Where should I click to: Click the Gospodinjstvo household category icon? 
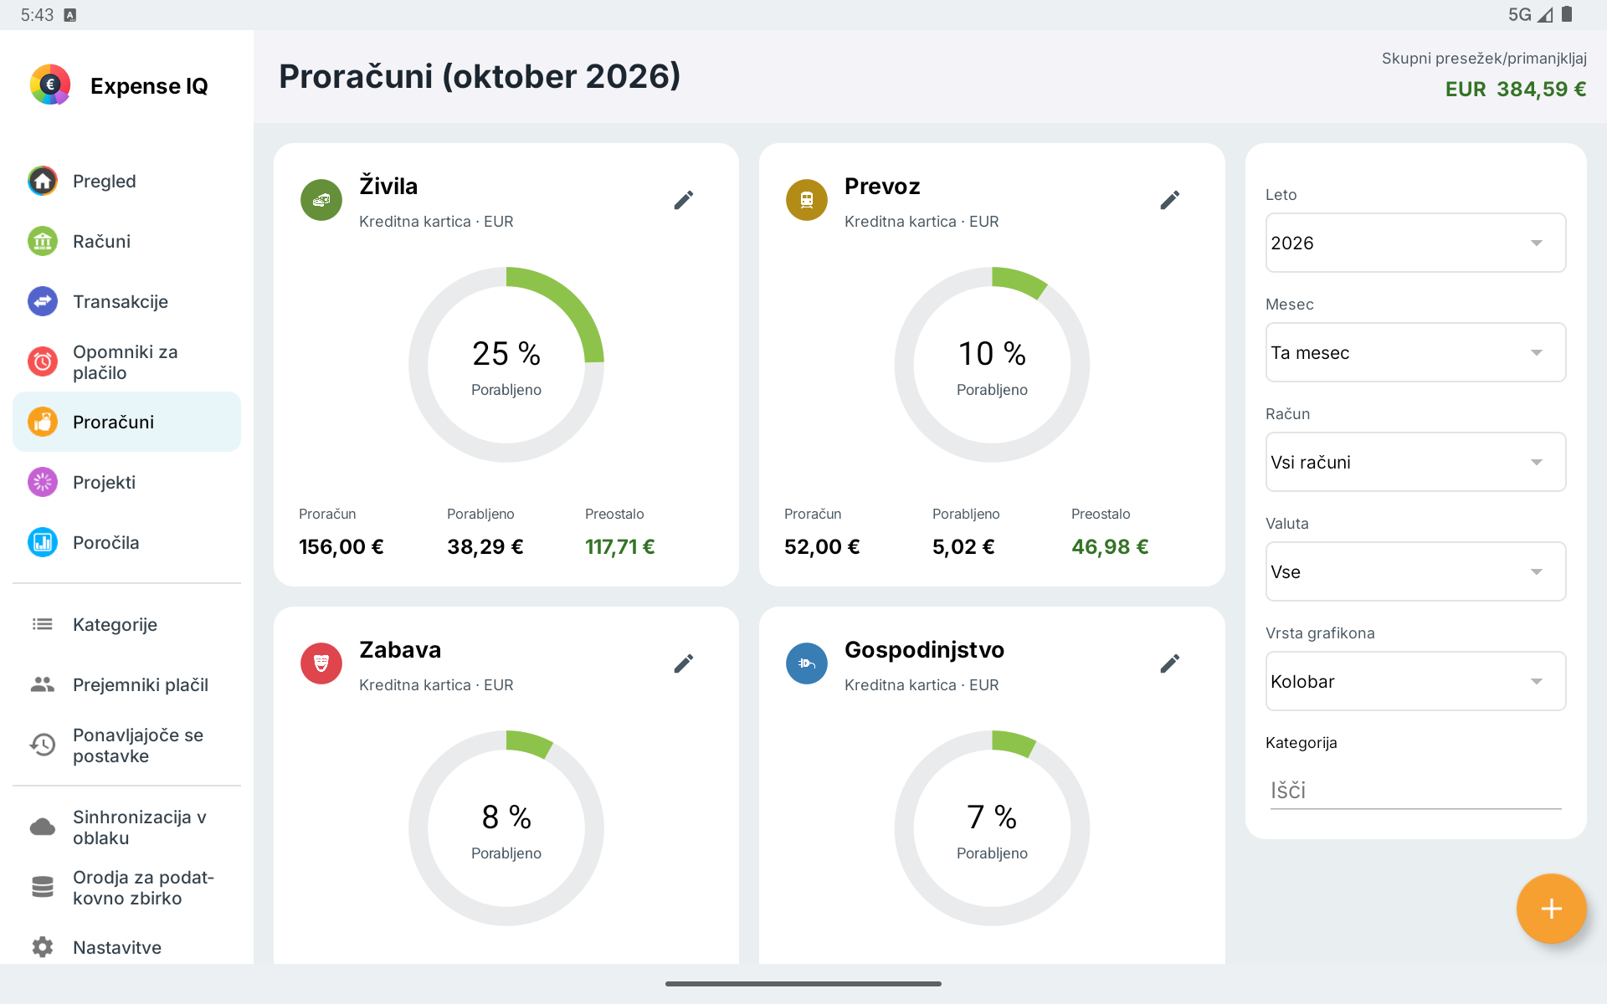point(807,663)
